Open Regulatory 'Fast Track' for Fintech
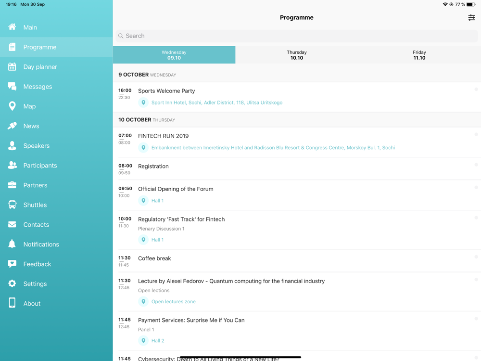The width and height of the screenshot is (481, 361). tap(297, 230)
